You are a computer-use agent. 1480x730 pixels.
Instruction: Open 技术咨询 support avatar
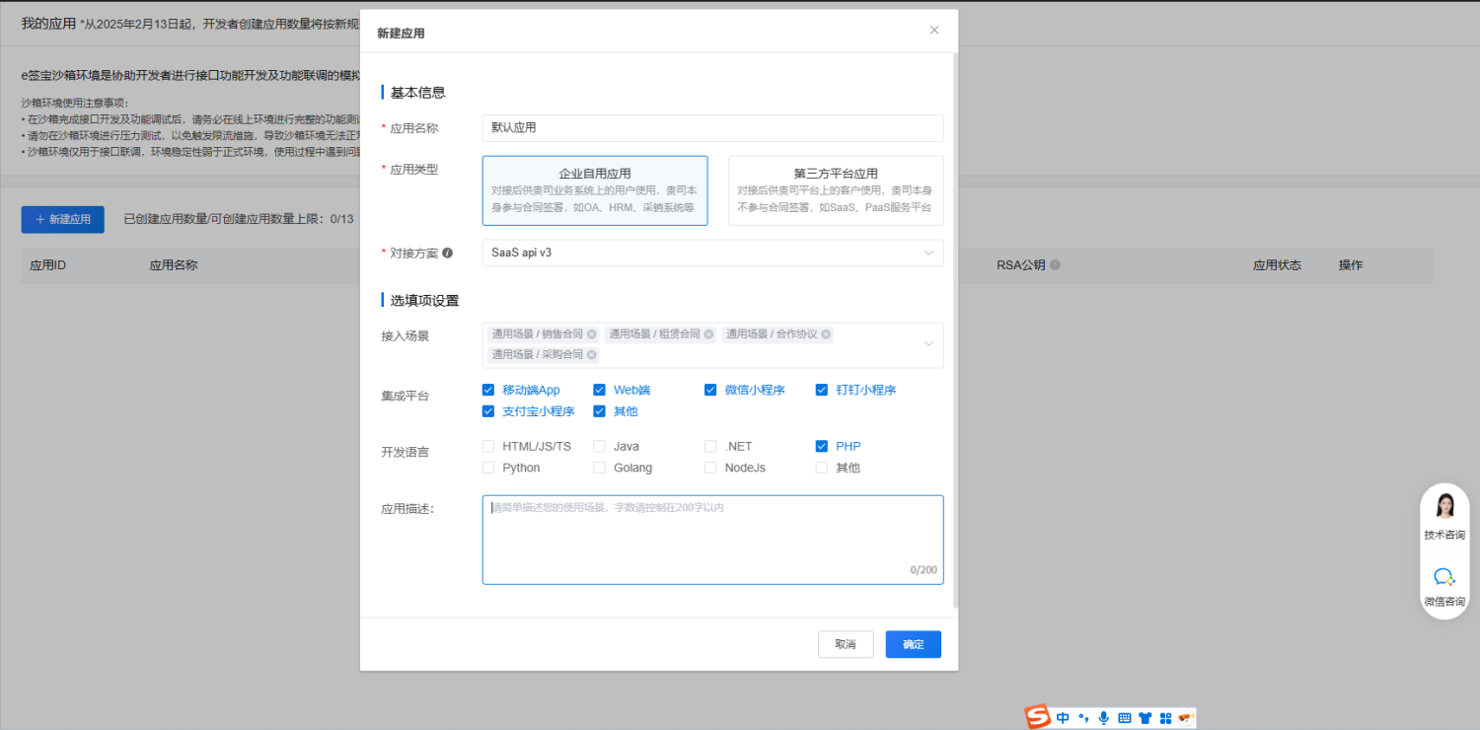coord(1444,506)
